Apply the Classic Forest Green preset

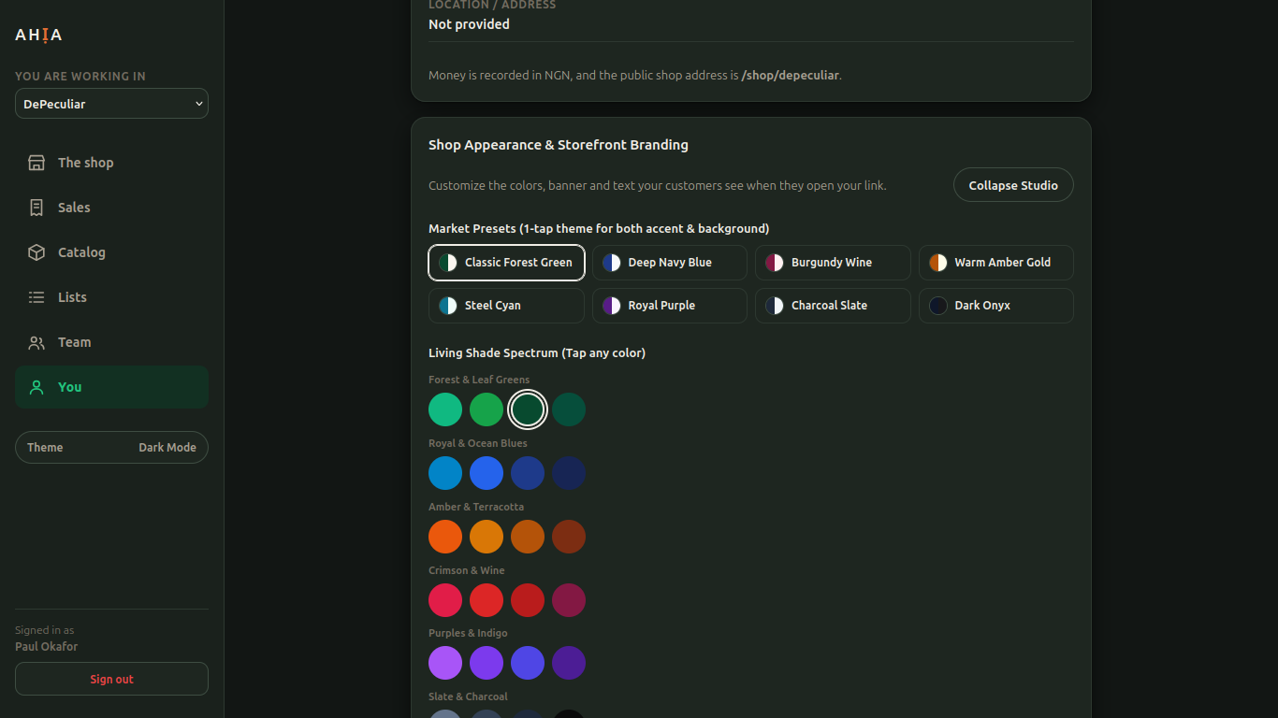[507, 263]
